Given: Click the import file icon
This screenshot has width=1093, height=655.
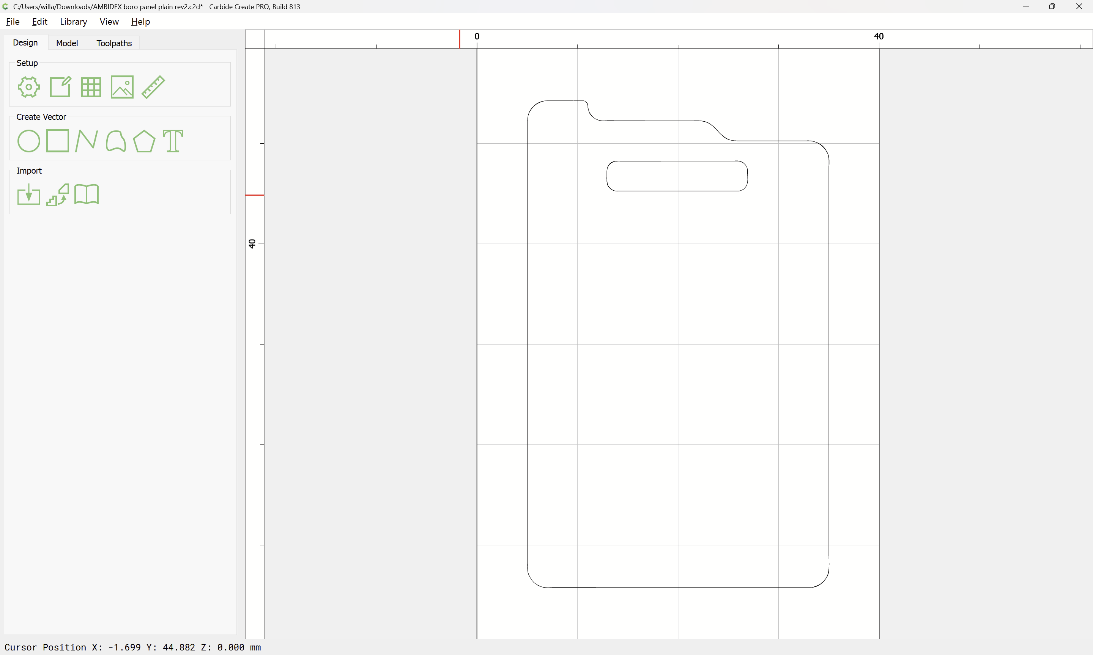Looking at the screenshot, I should click(x=29, y=194).
